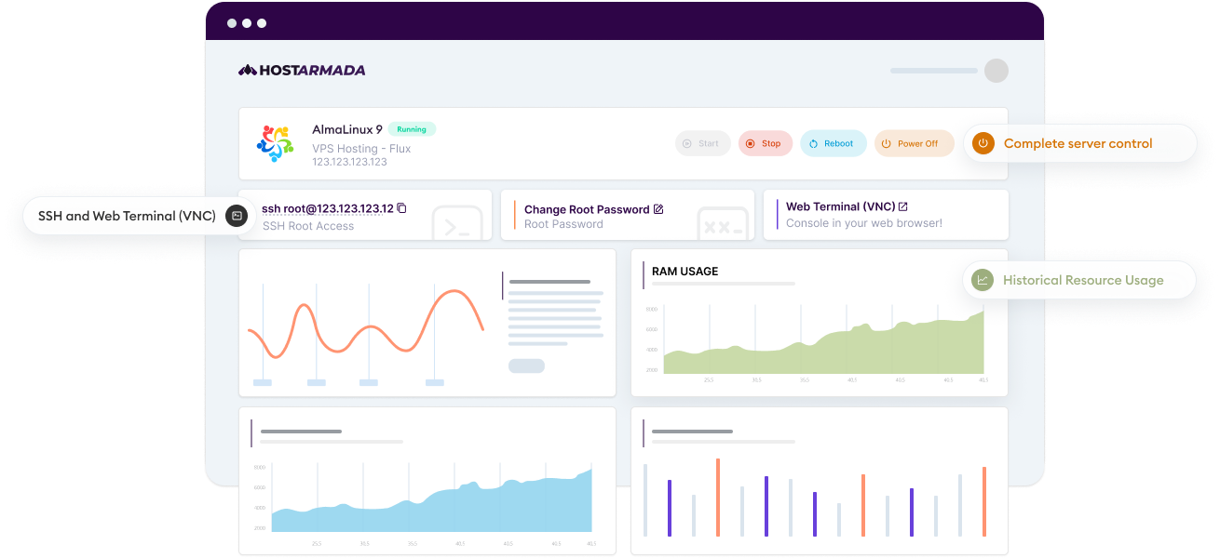Click the orange power icon in Complete server control
Image resolution: width=1220 pixels, height=558 pixels.
tap(983, 143)
